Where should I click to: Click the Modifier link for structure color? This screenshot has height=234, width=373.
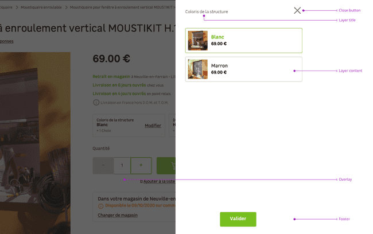pos(153,126)
